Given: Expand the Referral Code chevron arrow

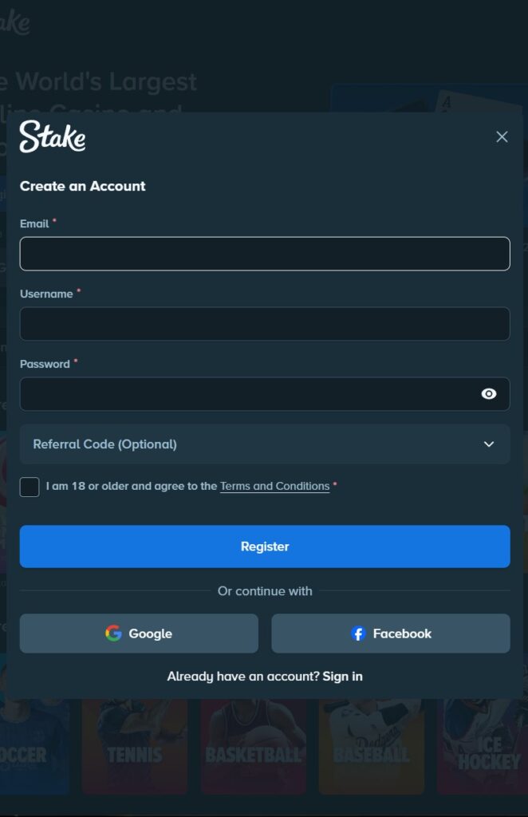Looking at the screenshot, I should (489, 444).
